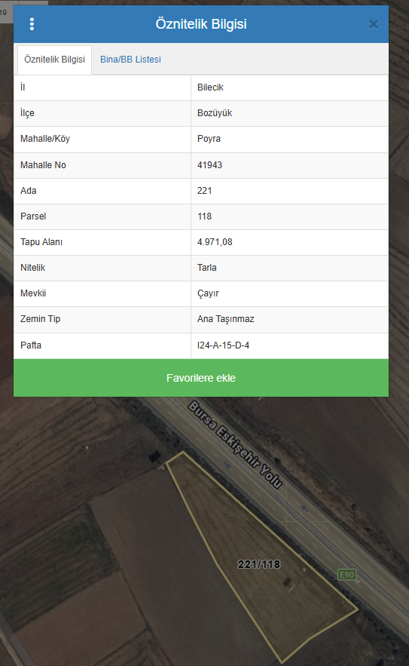Click the Zemin Tip value Ana Taşınmaz
Image resolution: width=409 pixels, height=666 pixels.
click(x=226, y=319)
